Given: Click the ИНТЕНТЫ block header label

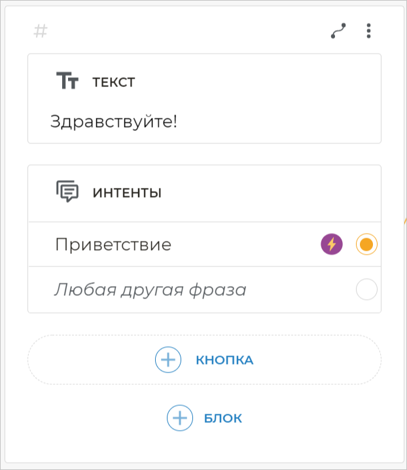Looking at the screenshot, I should tap(127, 192).
